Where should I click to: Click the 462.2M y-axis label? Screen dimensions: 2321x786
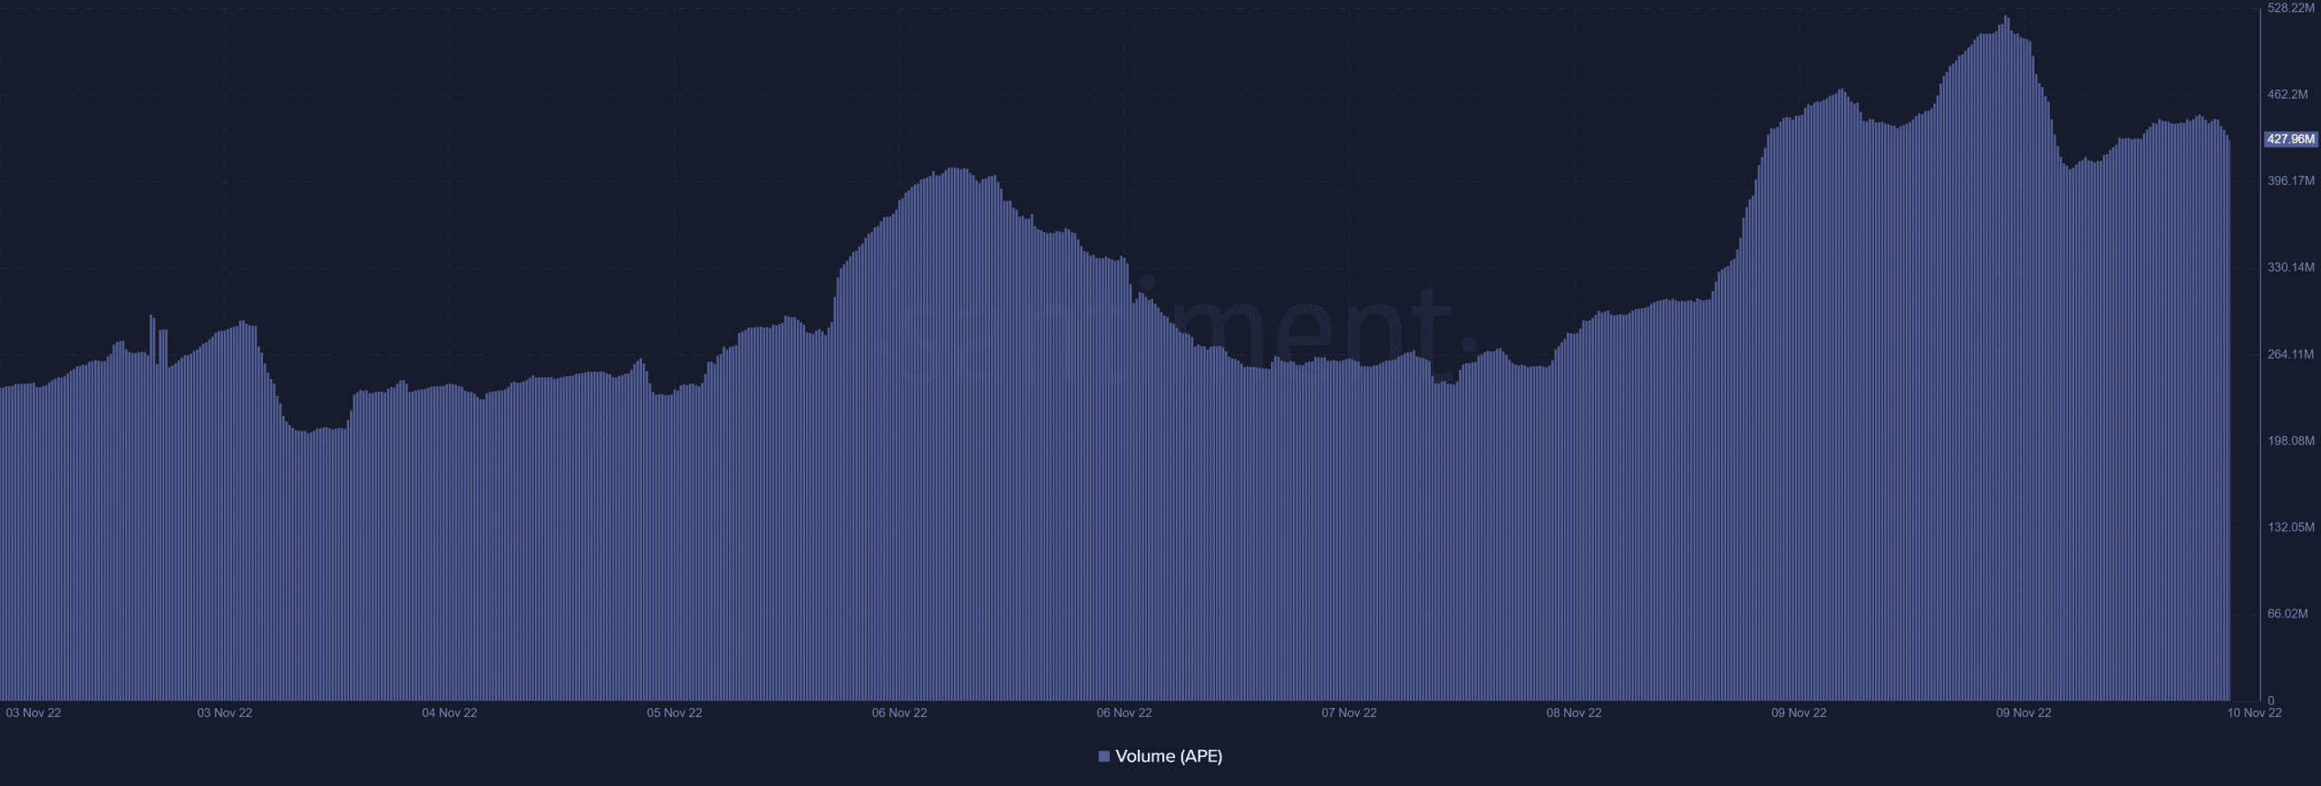[2287, 94]
